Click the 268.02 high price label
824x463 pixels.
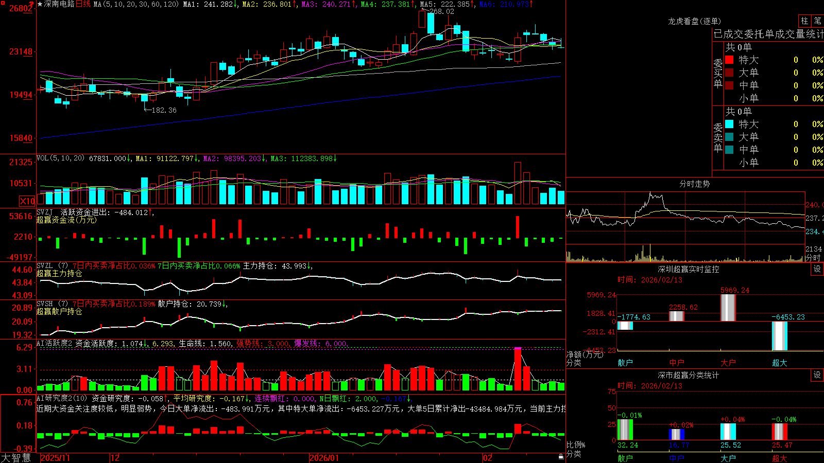(x=442, y=11)
